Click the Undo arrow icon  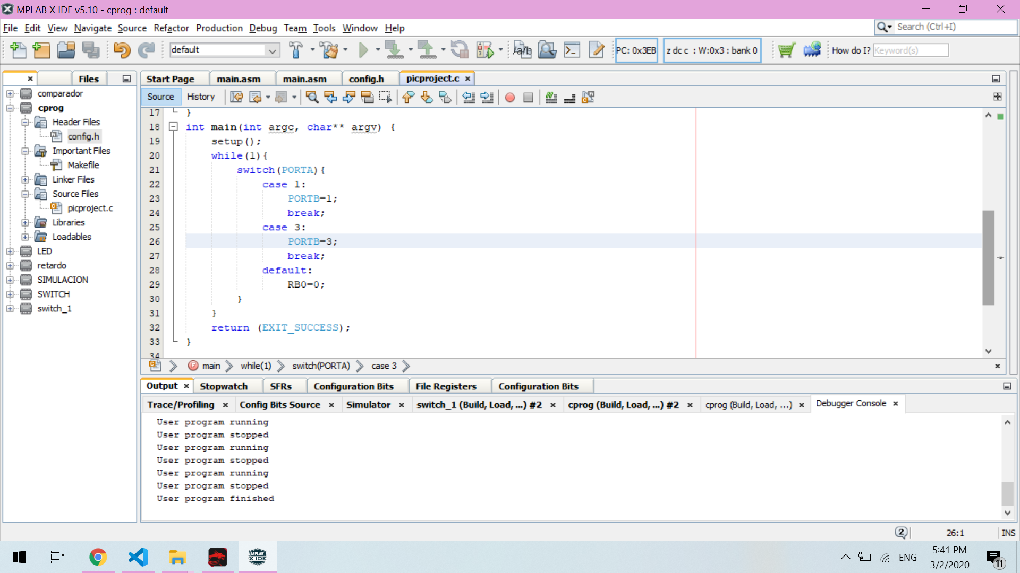coord(122,50)
